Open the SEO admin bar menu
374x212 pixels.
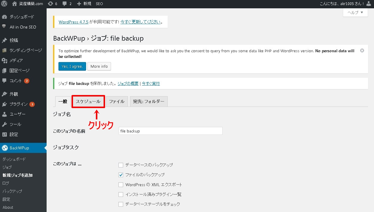(x=99, y=4)
